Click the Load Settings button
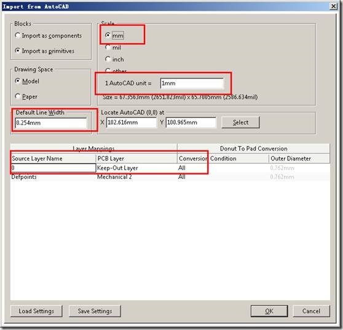Image resolution: width=343 pixels, height=330 pixels. click(36, 311)
